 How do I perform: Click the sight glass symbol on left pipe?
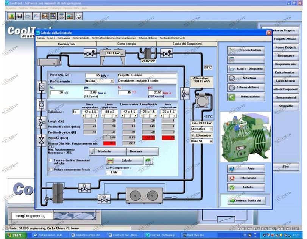(42, 104)
